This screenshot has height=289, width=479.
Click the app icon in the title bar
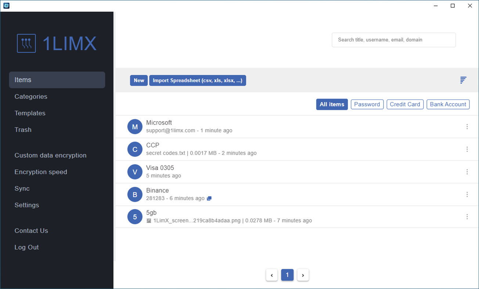tap(6, 6)
